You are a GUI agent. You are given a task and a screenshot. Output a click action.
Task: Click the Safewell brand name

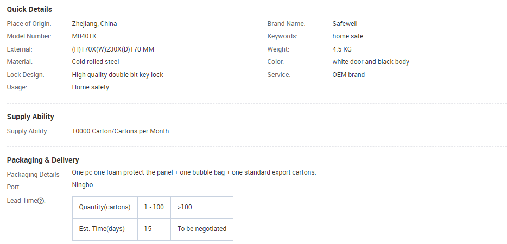[x=345, y=24]
